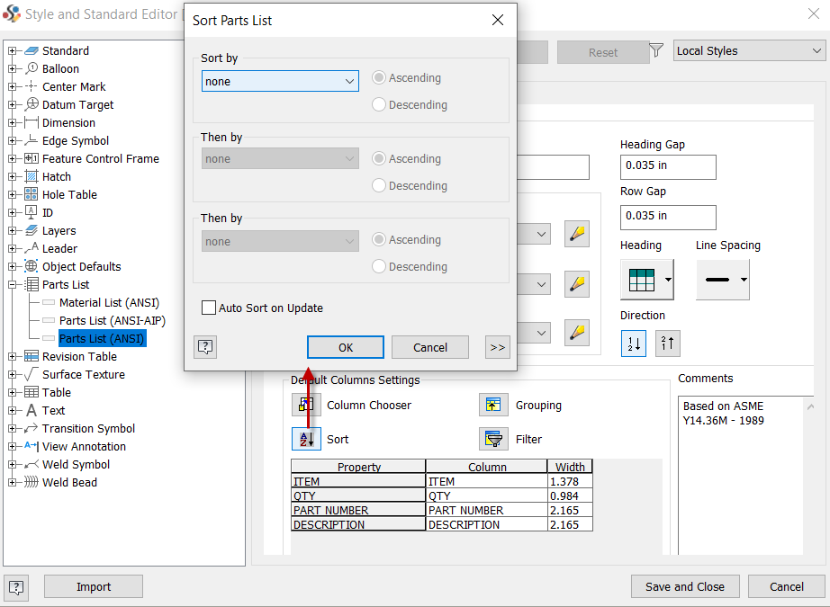Select the upward sort Direction icon
830x607 pixels.
[x=667, y=343]
